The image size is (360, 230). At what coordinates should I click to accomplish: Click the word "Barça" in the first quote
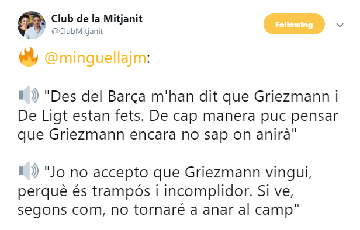[127, 97]
